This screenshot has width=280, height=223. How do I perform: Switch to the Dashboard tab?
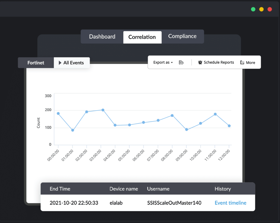(102, 36)
